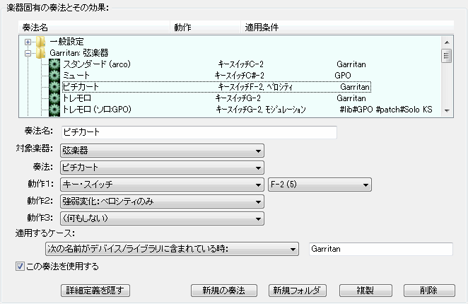Click キースイッチF-2, ベロシティ text

click(x=255, y=87)
